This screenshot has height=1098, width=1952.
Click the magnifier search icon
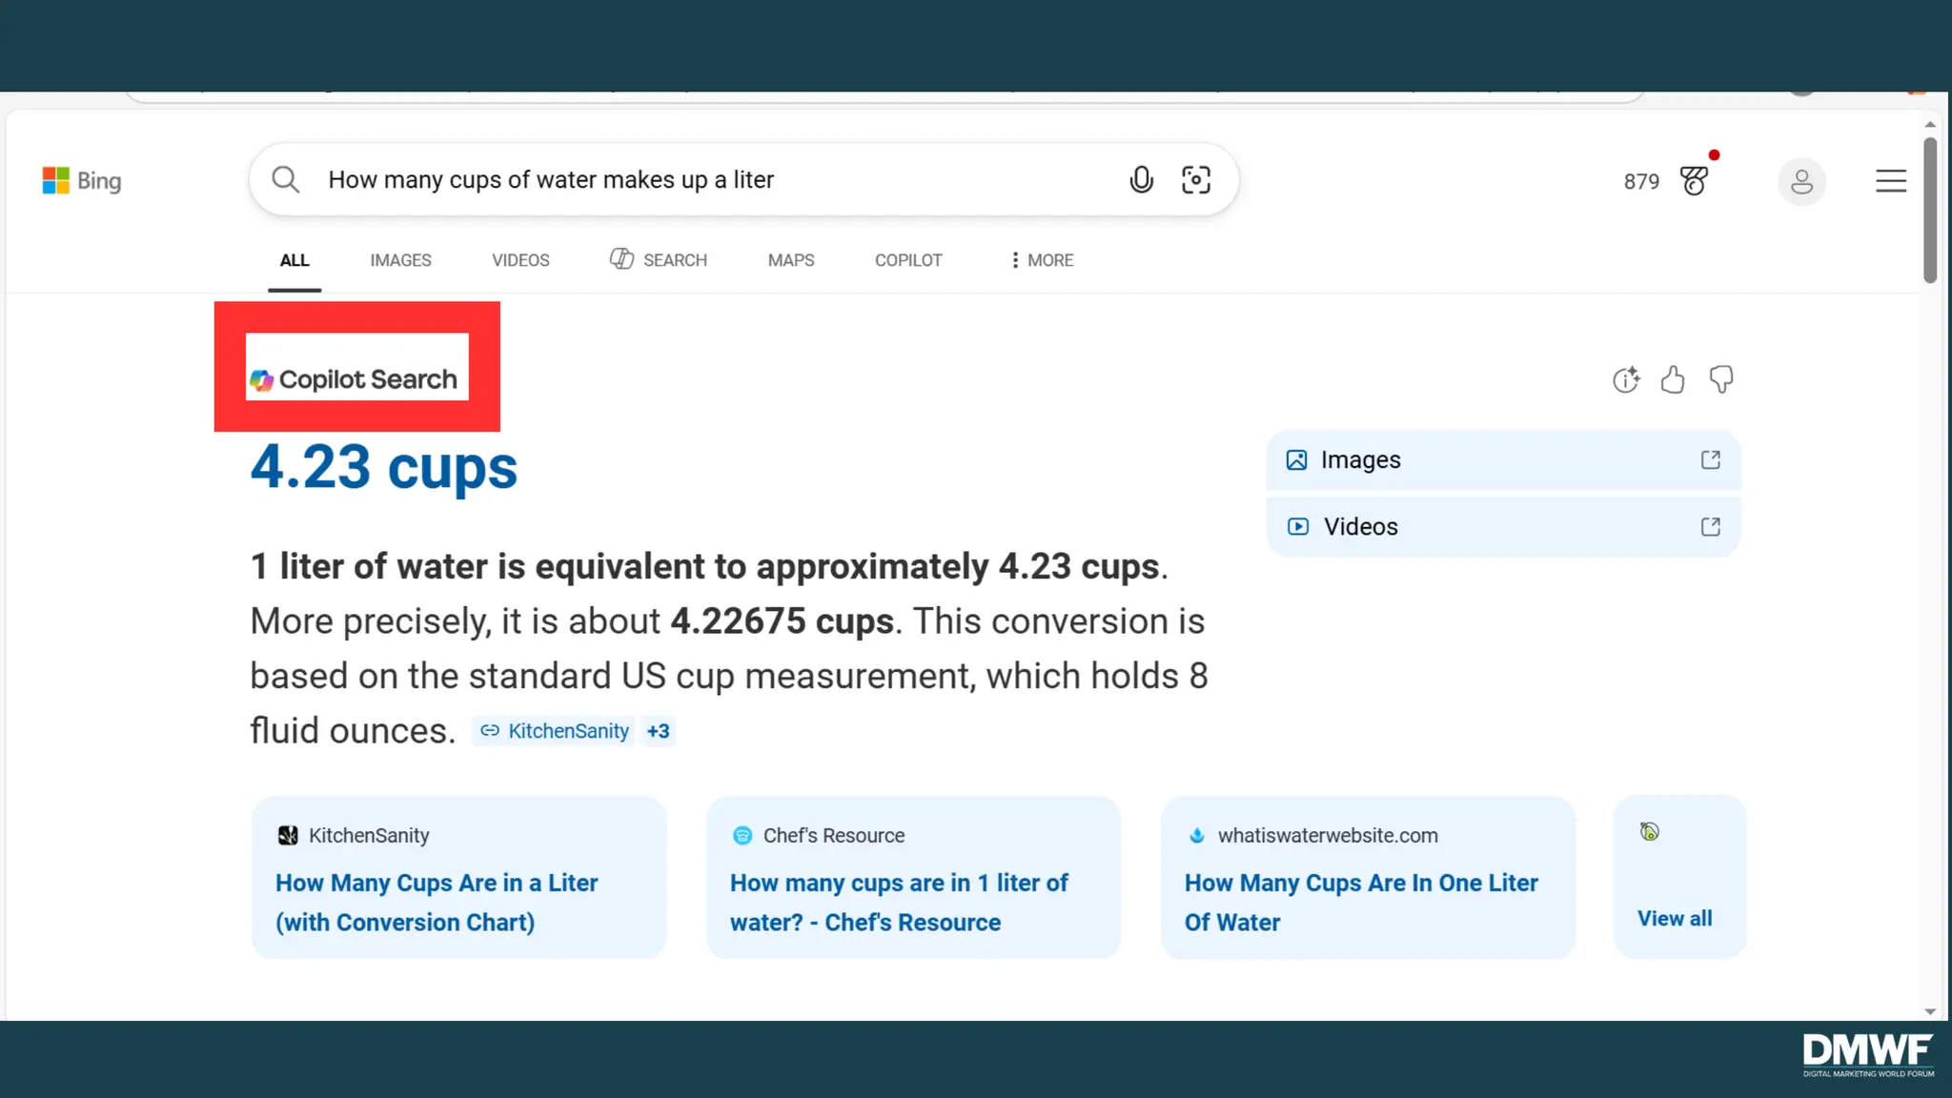coord(285,179)
